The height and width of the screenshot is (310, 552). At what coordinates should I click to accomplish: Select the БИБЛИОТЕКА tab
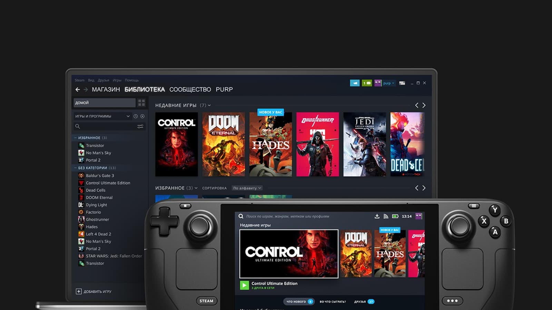pyautogui.click(x=145, y=90)
